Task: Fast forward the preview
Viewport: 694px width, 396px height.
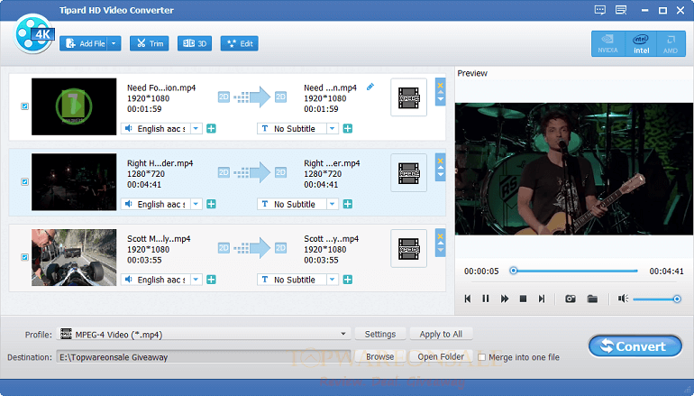Action: 504,299
